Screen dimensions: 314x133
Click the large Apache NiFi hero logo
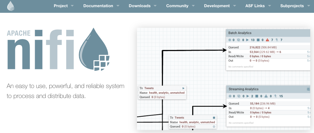coord(58,49)
